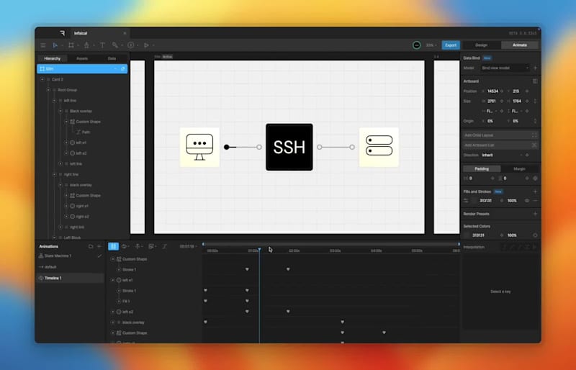Select the arrow Select tool
The height and width of the screenshot is (370, 576).
point(55,45)
